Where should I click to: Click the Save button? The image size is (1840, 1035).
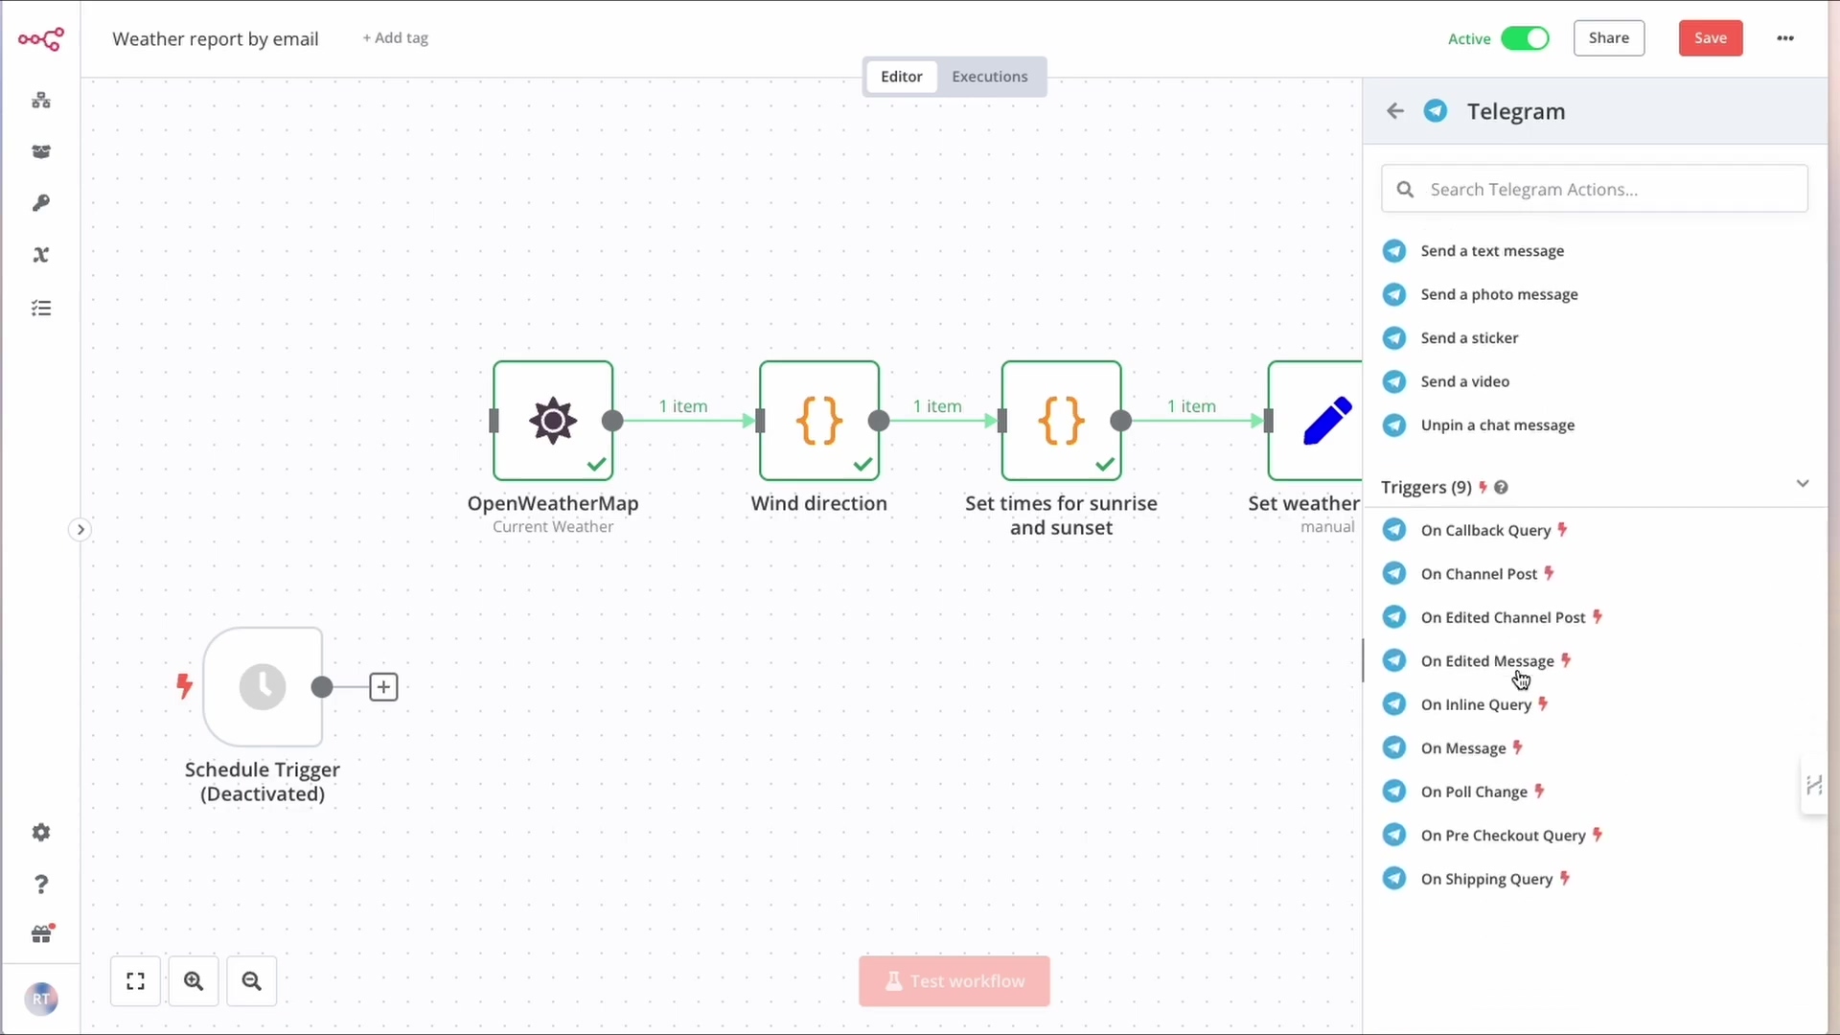[1711, 38]
